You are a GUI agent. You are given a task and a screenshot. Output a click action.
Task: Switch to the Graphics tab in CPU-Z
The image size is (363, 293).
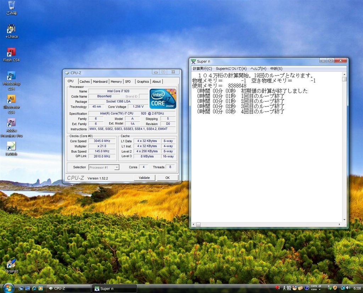click(x=143, y=81)
